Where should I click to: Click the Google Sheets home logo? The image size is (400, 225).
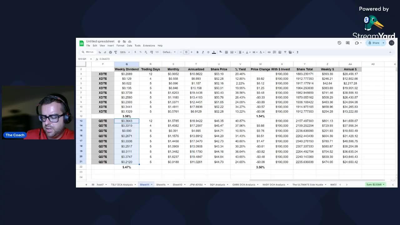(82, 43)
